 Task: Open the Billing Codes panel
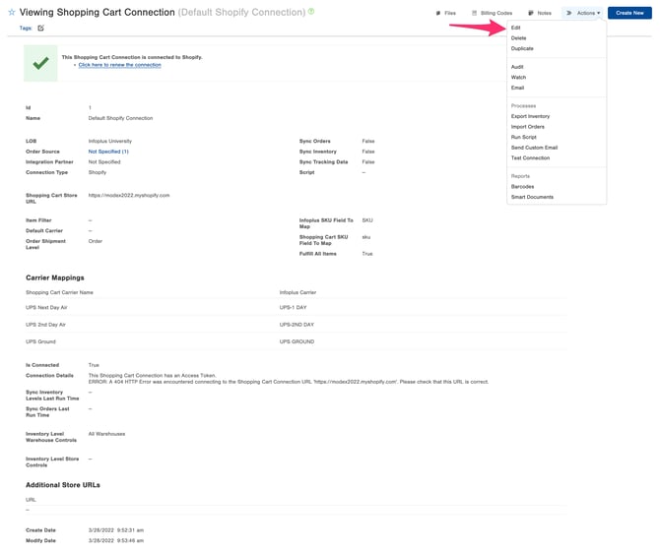493,13
